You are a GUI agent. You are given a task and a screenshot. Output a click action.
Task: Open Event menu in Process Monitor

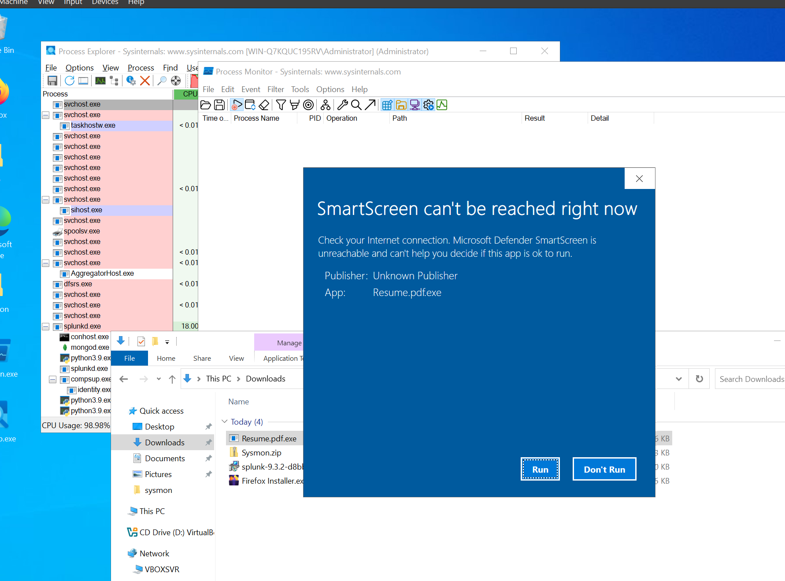tap(251, 89)
